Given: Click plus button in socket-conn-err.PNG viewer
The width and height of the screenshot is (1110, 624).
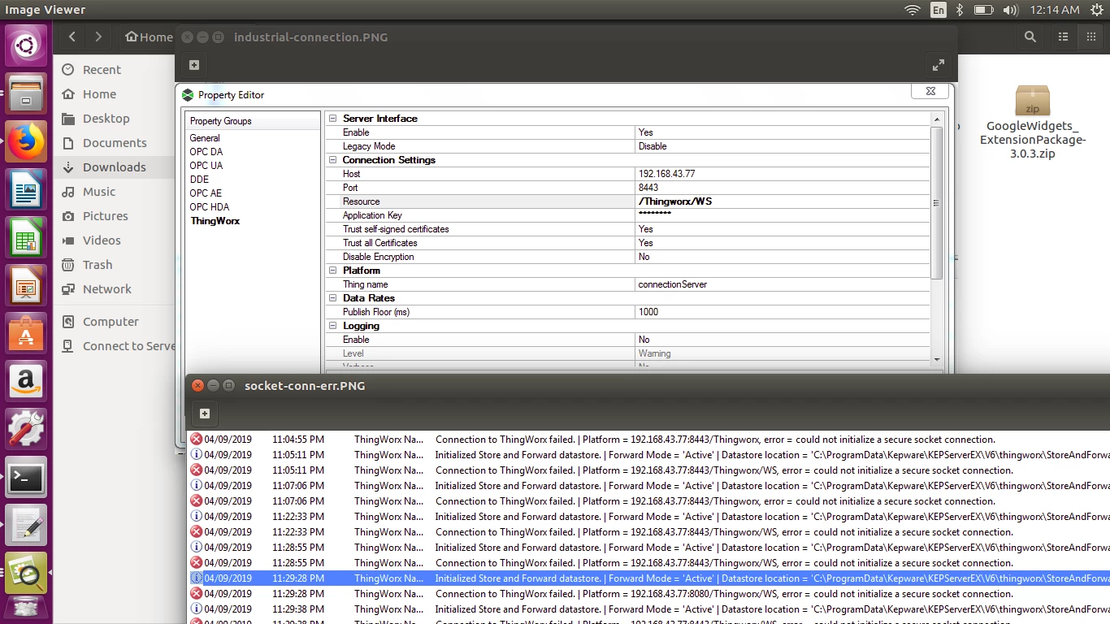Looking at the screenshot, I should (205, 414).
